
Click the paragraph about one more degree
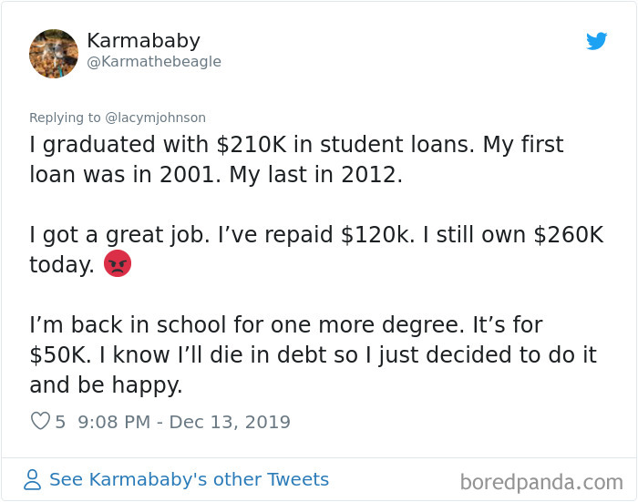click(x=313, y=354)
